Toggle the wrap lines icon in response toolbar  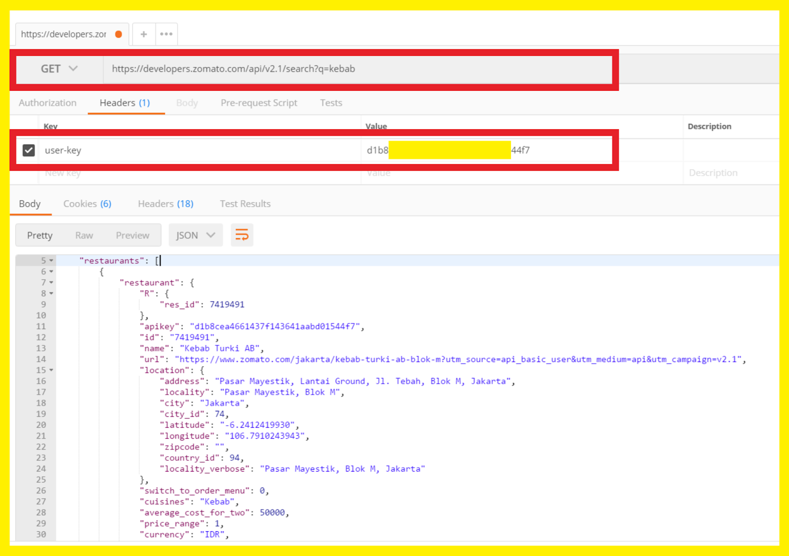coord(242,235)
